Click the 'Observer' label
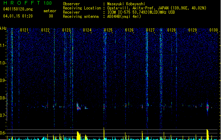Image resolution: width=221 pixels, height=140 pixels. point(71,4)
